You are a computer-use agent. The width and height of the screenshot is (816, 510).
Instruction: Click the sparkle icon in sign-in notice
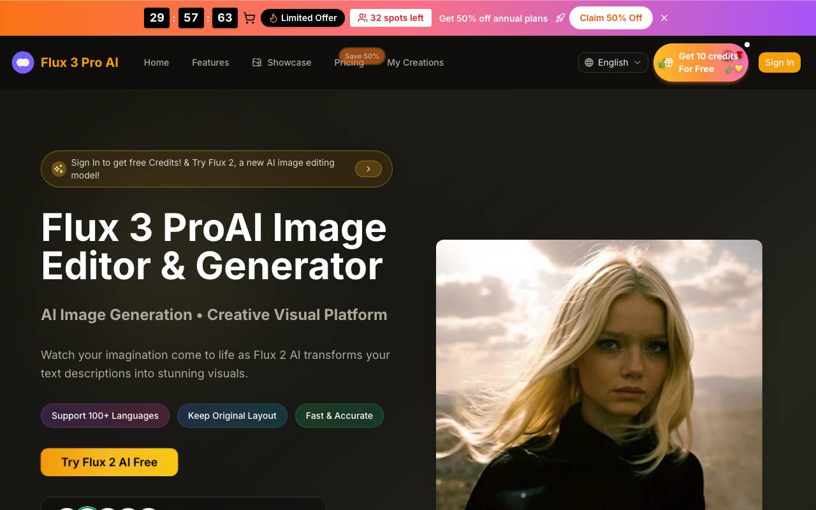[x=59, y=169]
